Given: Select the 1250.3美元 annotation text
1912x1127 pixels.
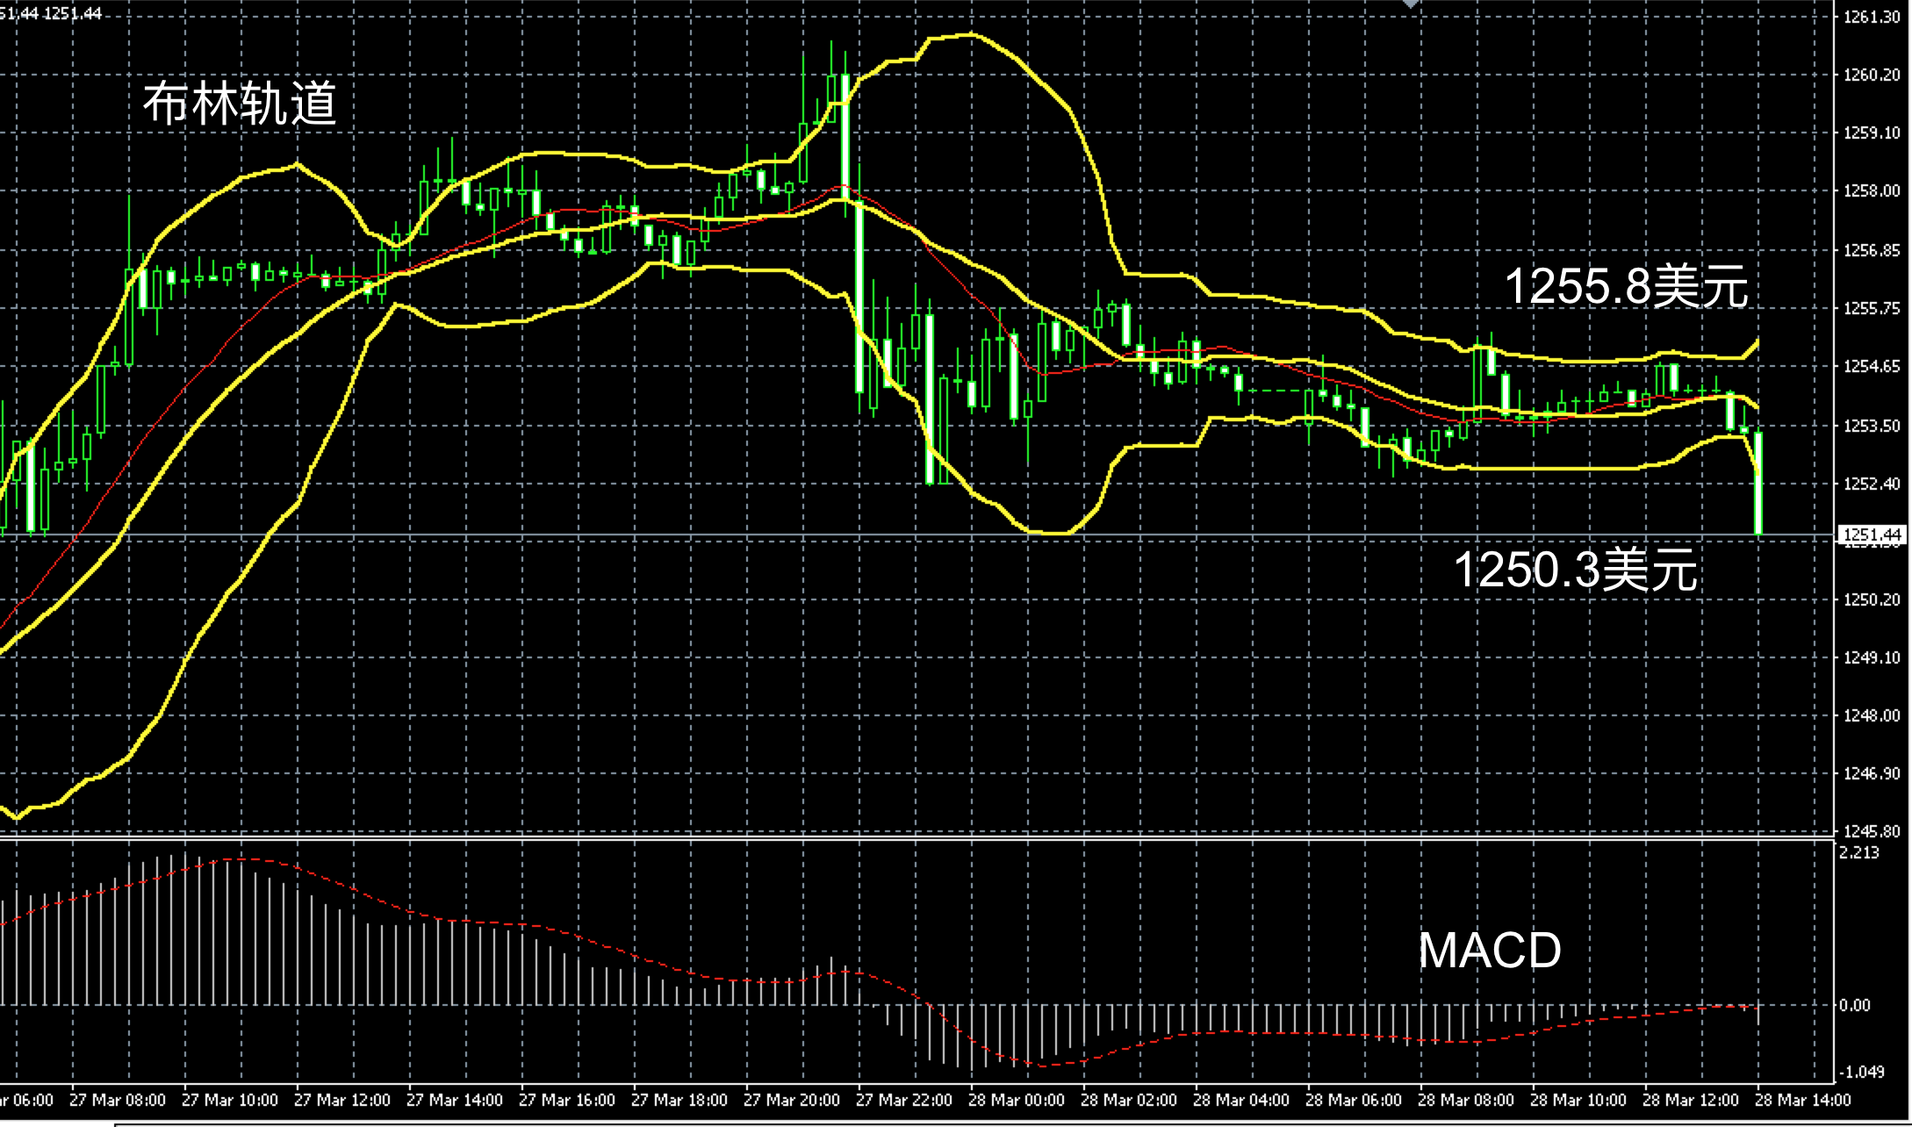Looking at the screenshot, I should 1575,570.
